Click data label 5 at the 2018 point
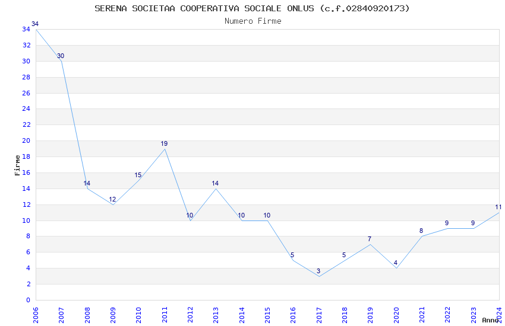Image resolution: width=505 pixels, height=326 pixels. pos(344,255)
